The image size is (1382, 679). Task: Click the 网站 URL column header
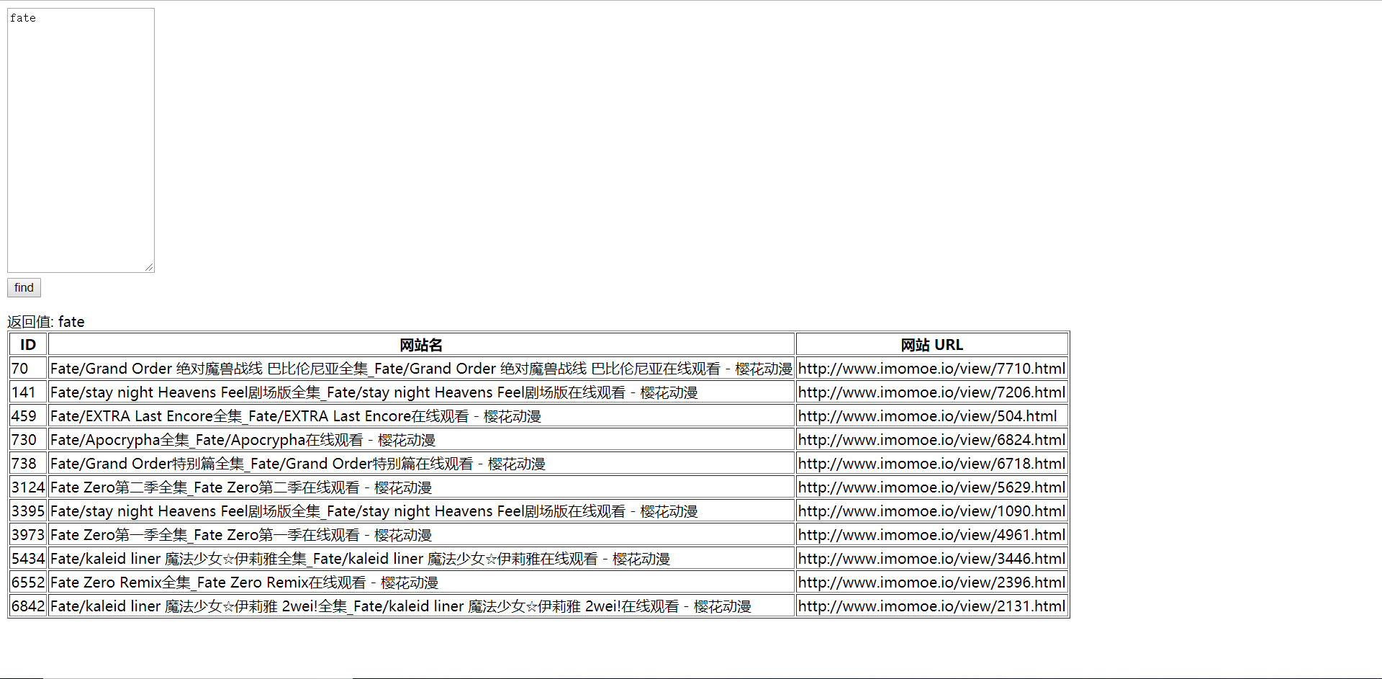(932, 345)
